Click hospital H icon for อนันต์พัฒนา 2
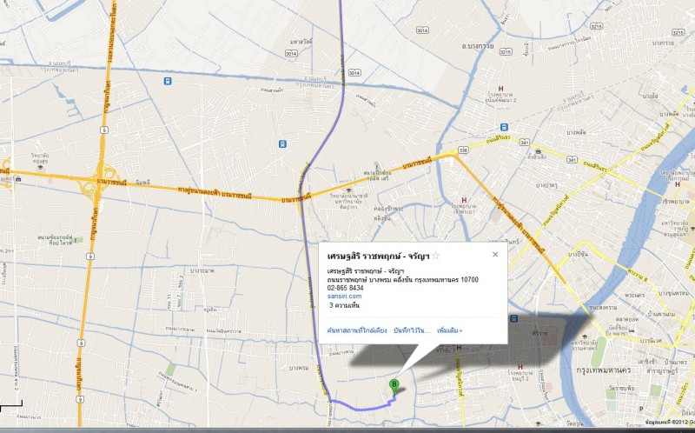The width and height of the screenshot is (695, 433). (500, 89)
